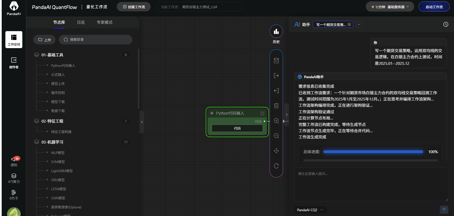Open the edit icon on Python代码输入 node
This screenshot has height=216, width=454.
click(x=262, y=113)
